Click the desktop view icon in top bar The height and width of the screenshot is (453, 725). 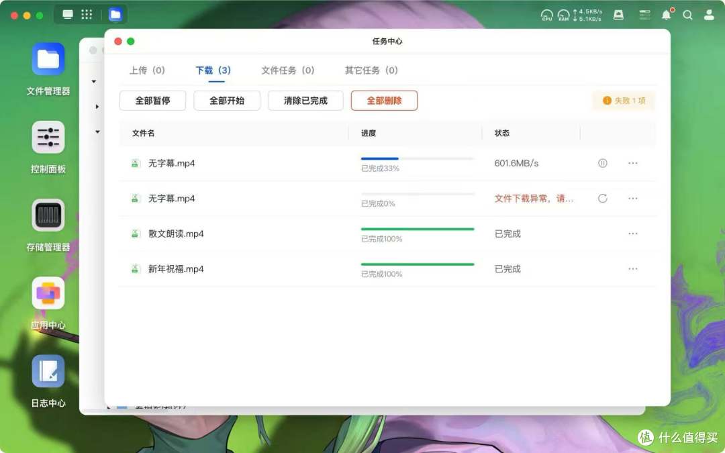tap(68, 14)
